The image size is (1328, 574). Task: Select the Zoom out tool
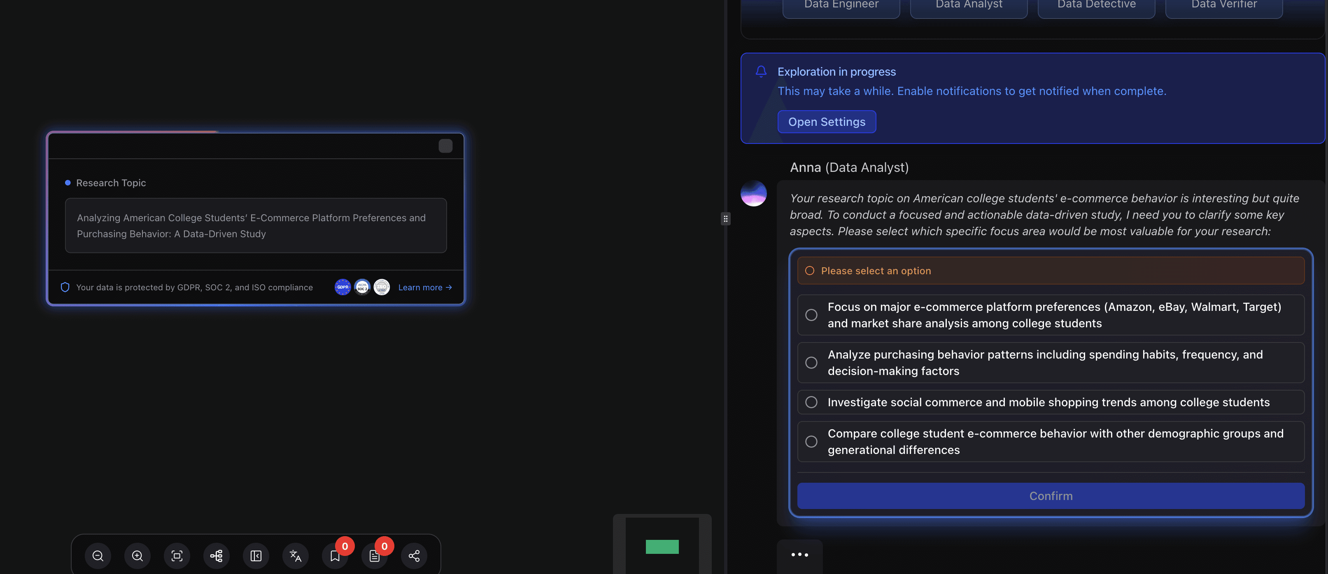[x=98, y=555]
